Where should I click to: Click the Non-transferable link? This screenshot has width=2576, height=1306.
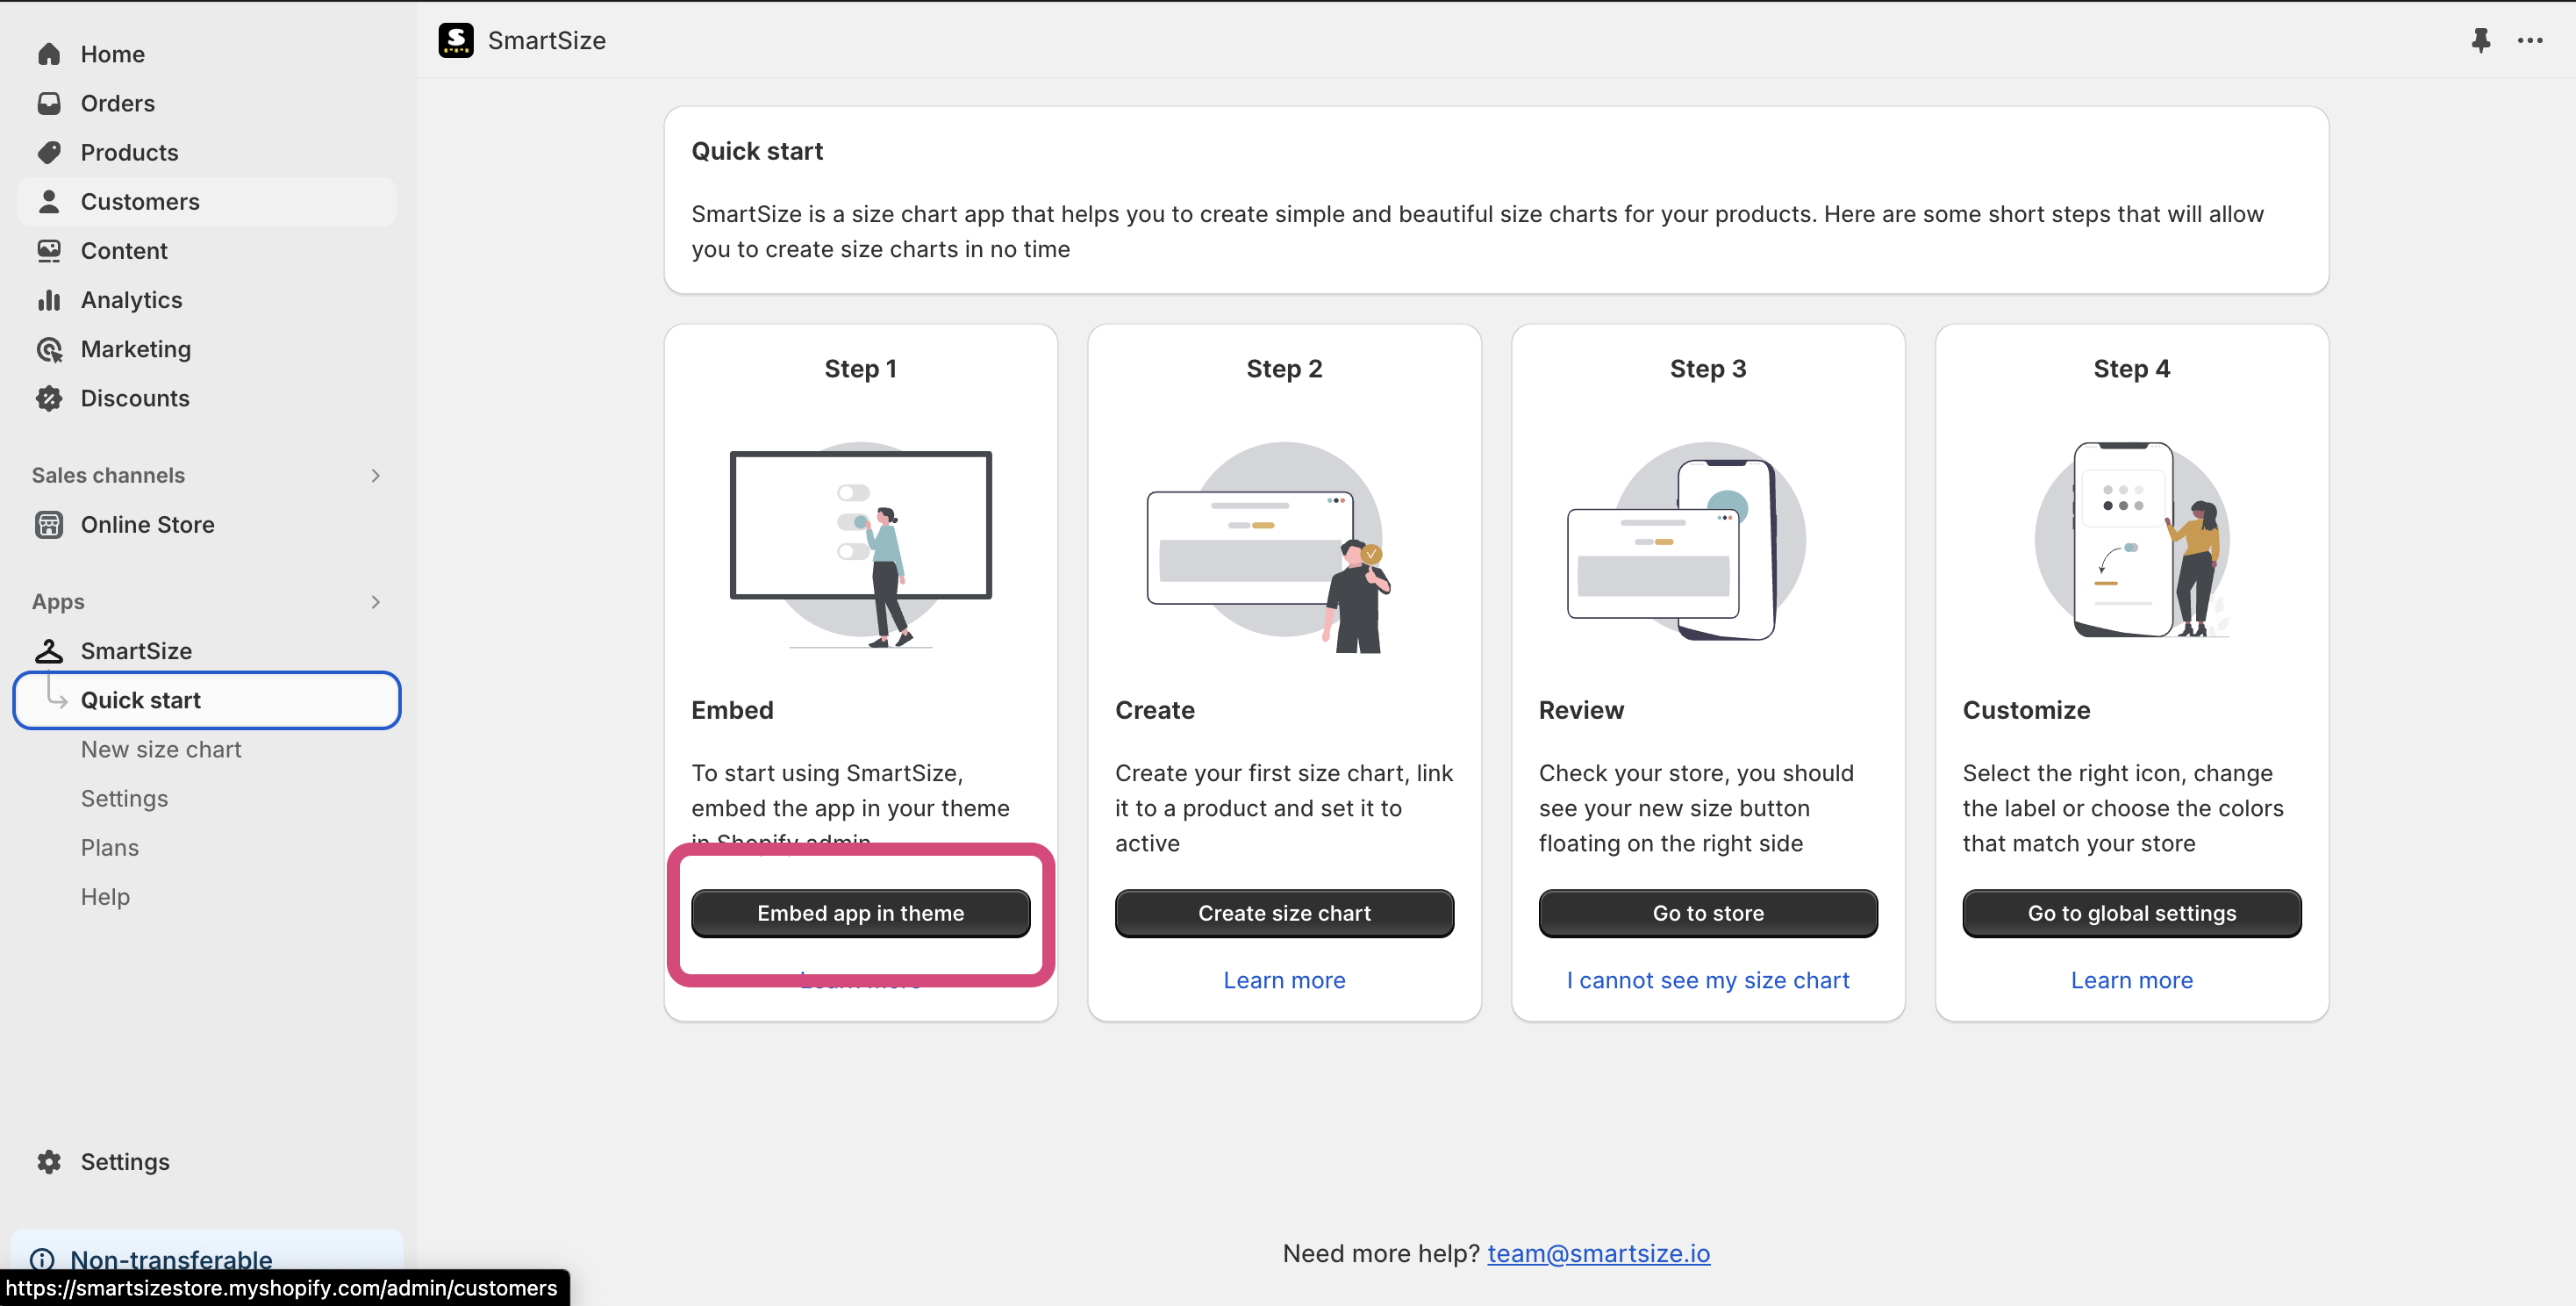(x=171, y=1259)
